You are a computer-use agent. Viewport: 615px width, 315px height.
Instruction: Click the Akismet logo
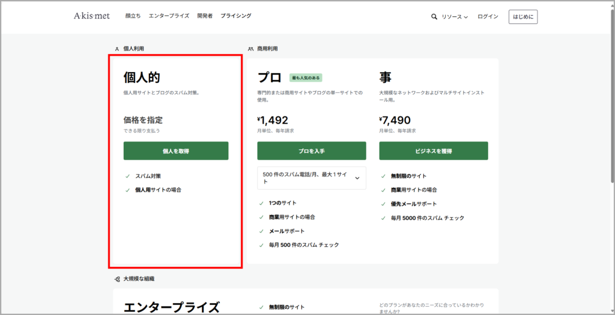[92, 16]
